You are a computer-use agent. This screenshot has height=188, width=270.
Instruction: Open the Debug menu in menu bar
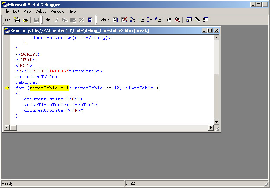click(x=41, y=11)
